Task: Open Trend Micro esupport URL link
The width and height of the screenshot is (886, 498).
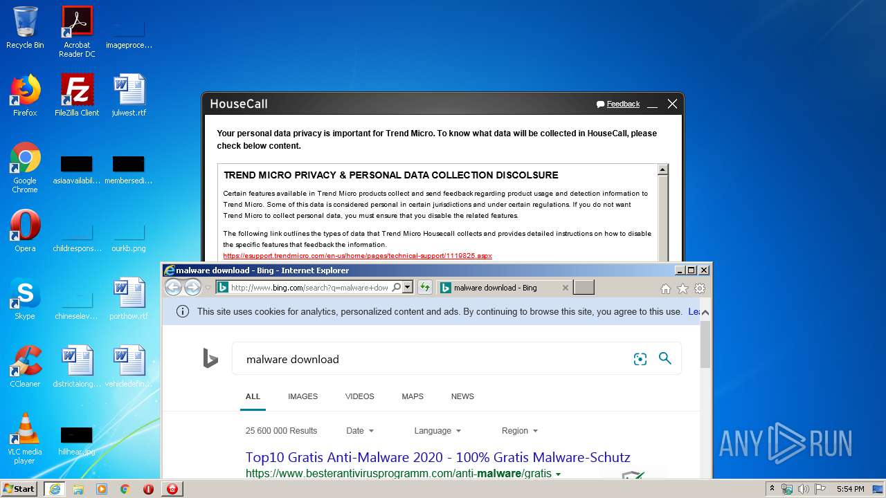Action: coord(357,256)
